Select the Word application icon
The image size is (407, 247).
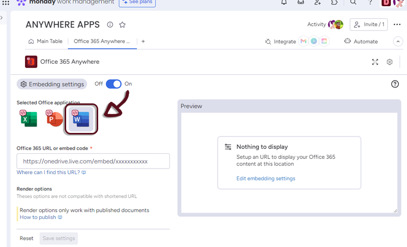pos(81,119)
